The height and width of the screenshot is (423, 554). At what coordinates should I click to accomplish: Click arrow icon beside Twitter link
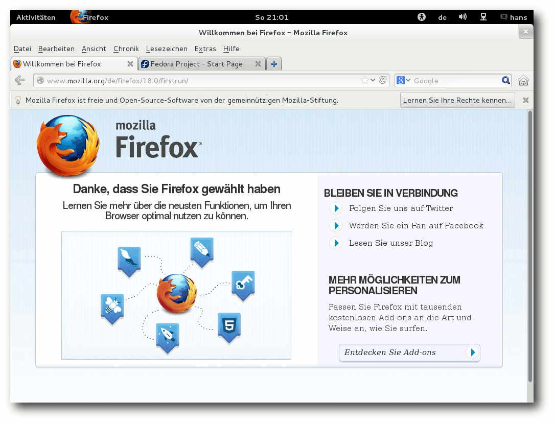[336, 208]
